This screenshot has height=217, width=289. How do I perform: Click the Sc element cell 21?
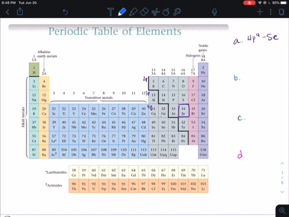54,111
